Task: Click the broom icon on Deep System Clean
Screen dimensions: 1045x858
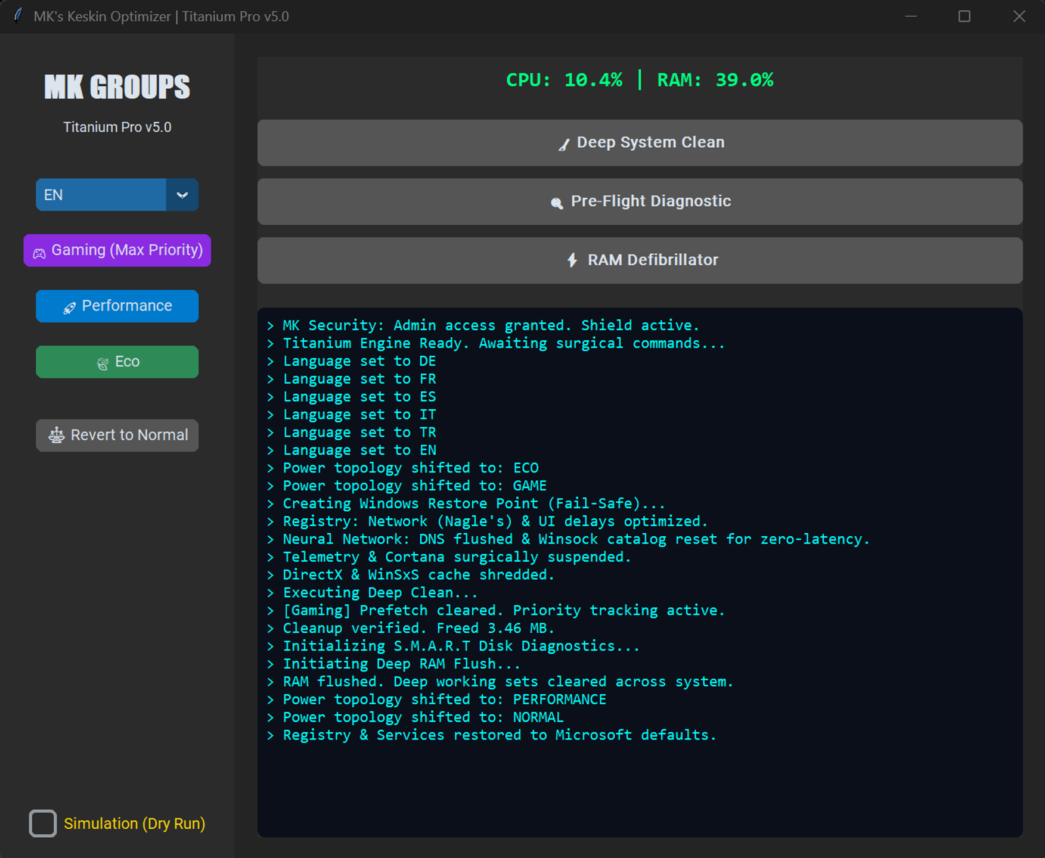Action: point(563,144)
